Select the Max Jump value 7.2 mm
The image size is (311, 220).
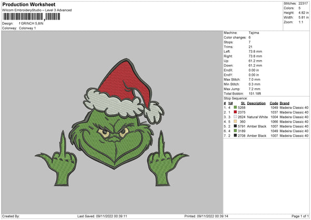point(255,89)
